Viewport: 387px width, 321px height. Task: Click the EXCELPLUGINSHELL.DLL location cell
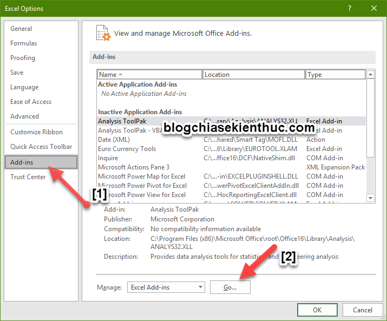pyautogui.click(x=251, y=176)
